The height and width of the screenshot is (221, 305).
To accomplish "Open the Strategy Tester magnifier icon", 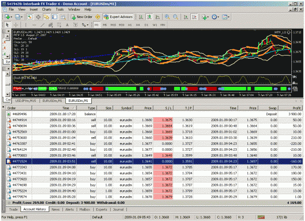I will (63, 17).
